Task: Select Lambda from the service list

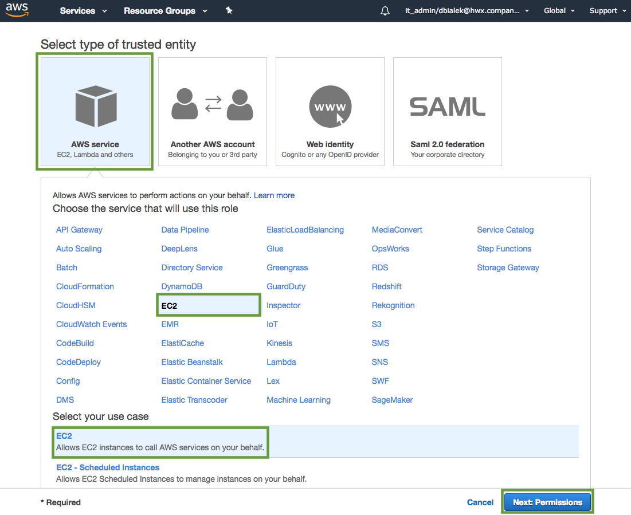Action: (281, 362)
